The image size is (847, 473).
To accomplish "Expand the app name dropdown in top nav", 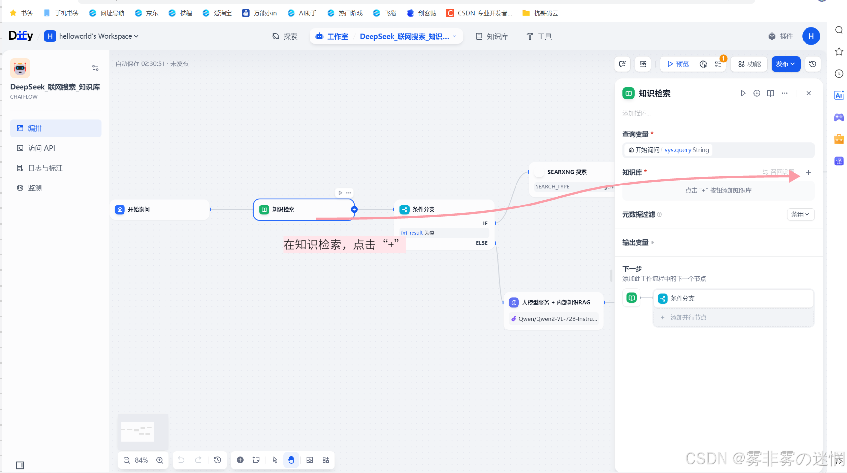I will tap(454, 36).
